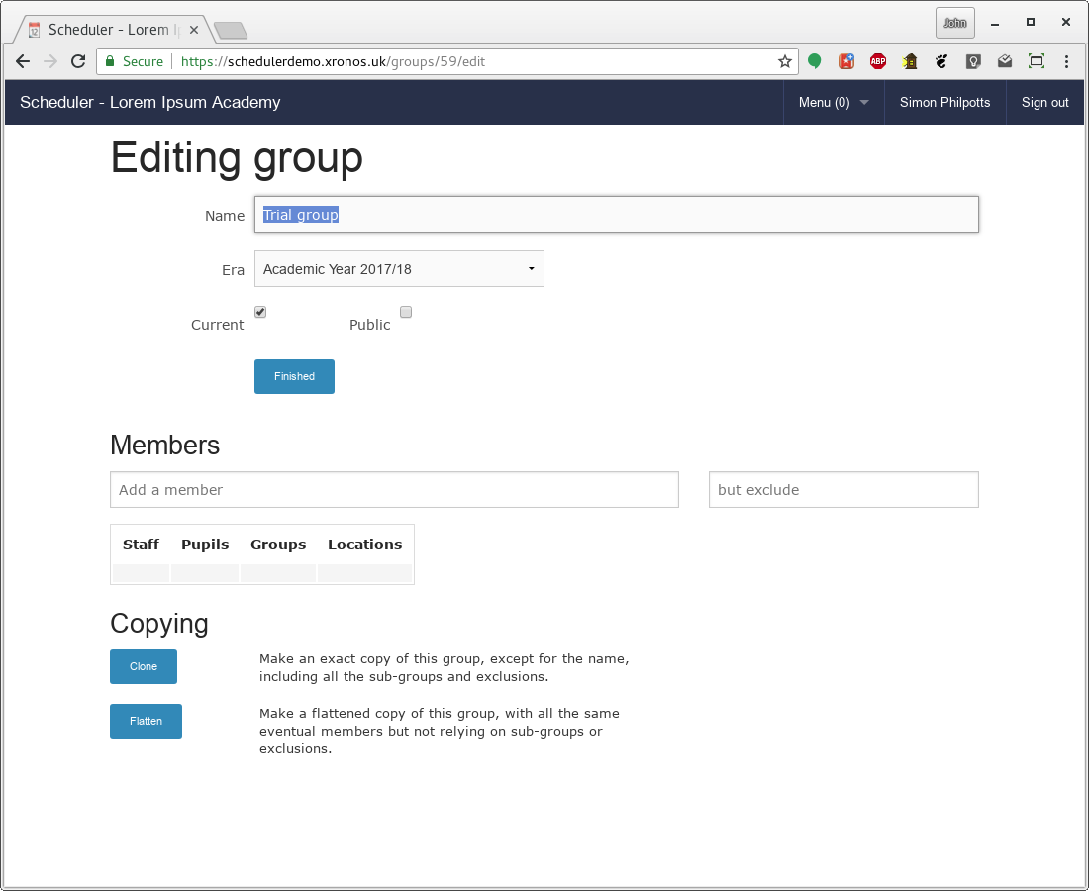Click the Clone button

pyautogui.click(x=144, y=666)
